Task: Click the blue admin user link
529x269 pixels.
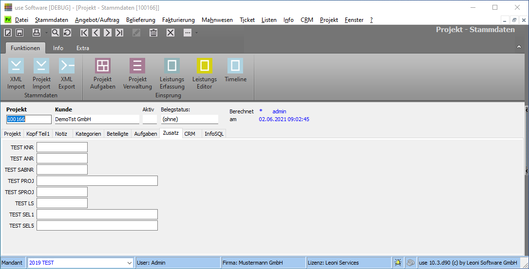Action: point(279,111)
